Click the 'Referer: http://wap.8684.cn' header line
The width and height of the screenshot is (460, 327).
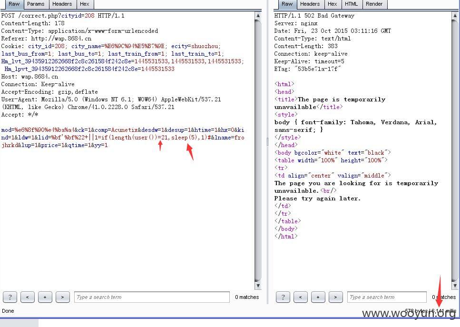click(x=46, y=39)
